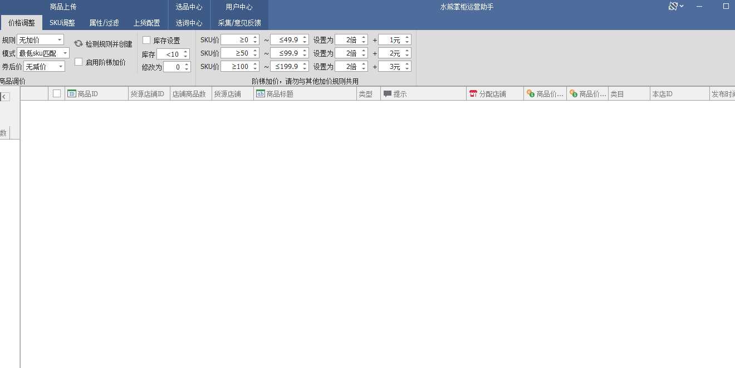Open the skin theme icon in title bar
The width and height of the screenshot is (735, 368).
[673, 7]
